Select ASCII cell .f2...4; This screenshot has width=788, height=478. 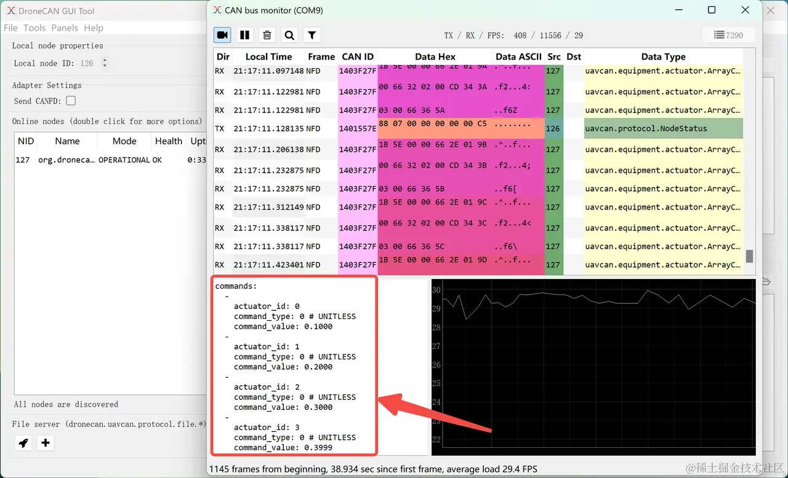point(518,170)
